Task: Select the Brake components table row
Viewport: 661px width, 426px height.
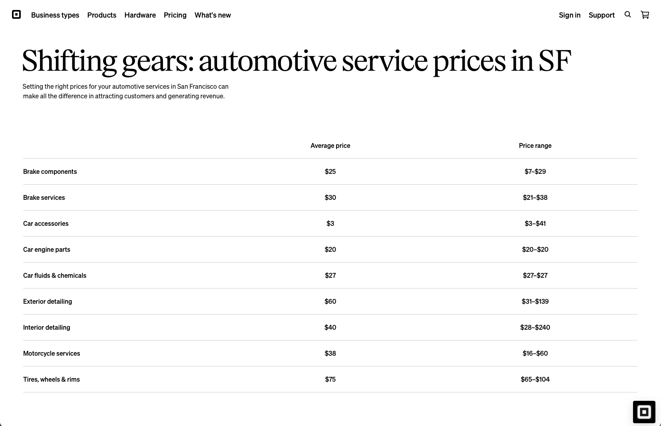Action: coord(50,171)
